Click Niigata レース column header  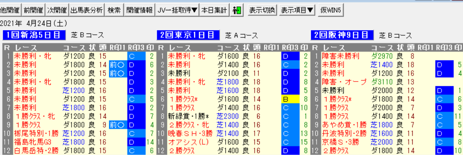coord(26,48)
